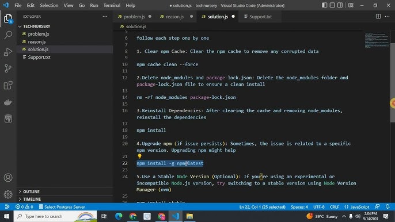Click the split editor right icon
395x222 pixels.
(x=378, y=16)
